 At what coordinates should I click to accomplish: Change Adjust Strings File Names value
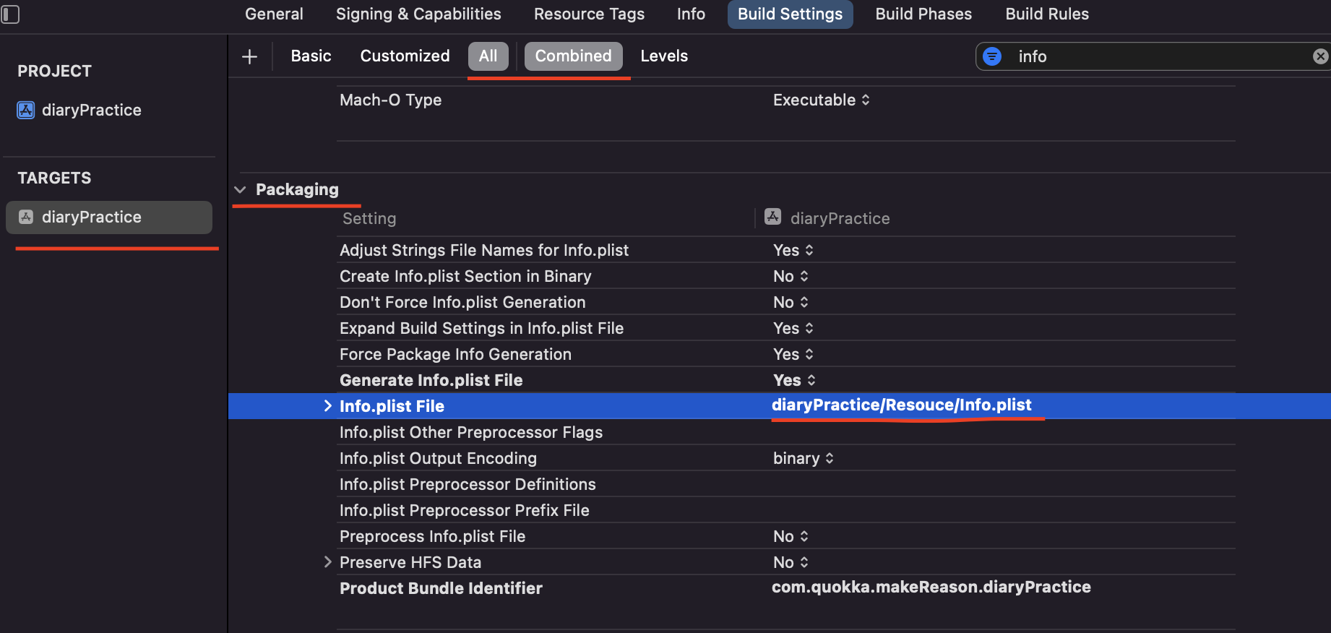tap(793, 250)
